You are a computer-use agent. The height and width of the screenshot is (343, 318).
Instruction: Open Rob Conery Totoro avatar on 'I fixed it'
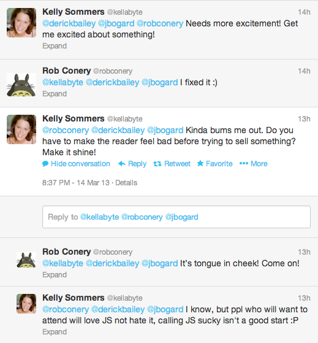[x=21, y=85]
